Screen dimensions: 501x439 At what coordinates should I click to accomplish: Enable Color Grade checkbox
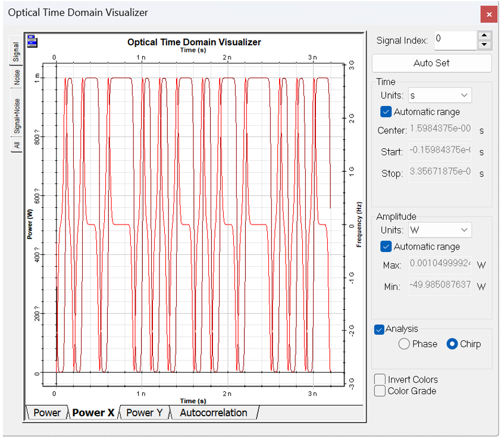coord(379,391)
